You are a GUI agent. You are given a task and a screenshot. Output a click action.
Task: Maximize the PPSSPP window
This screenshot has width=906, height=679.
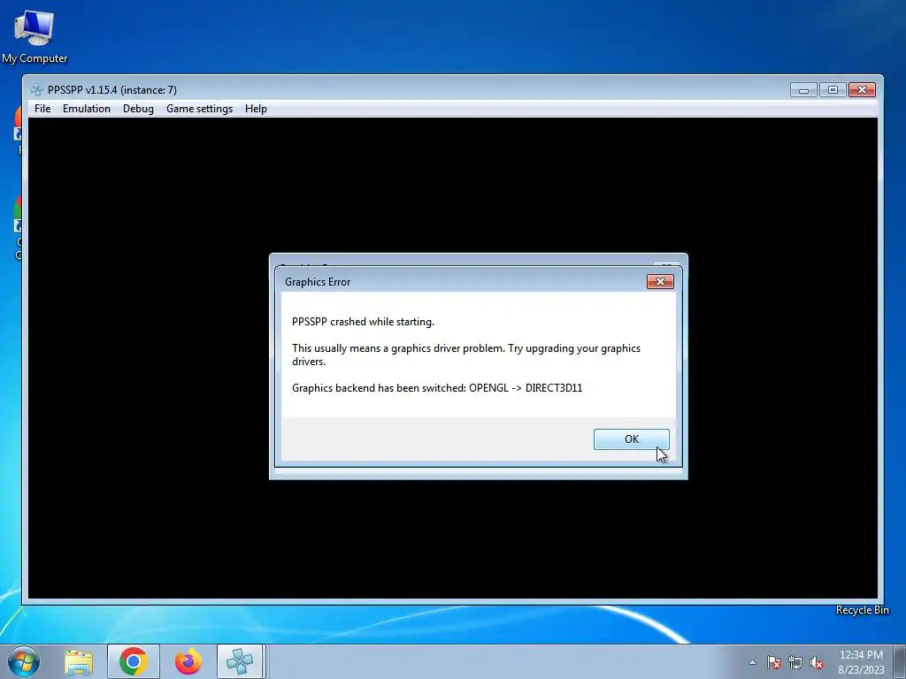[833, 90]
